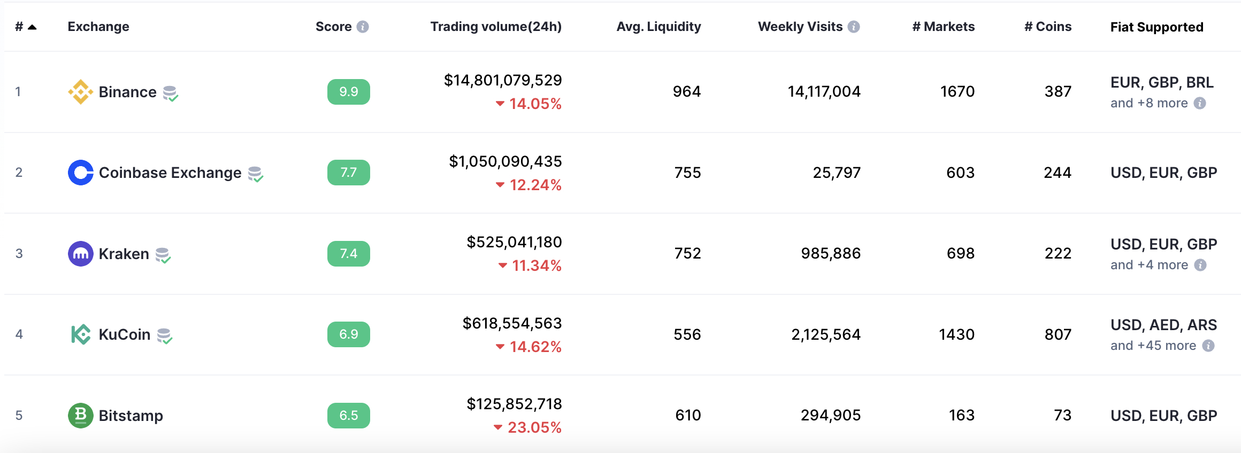Click KuCoin score badge 6.9
Screen dimensions: 1241x453
pos(349,334)
